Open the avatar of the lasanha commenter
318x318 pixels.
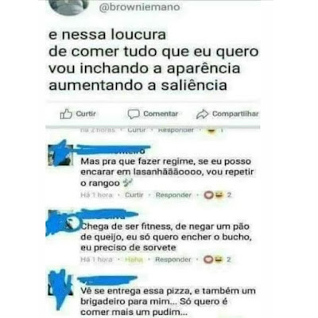coord(60,154)
